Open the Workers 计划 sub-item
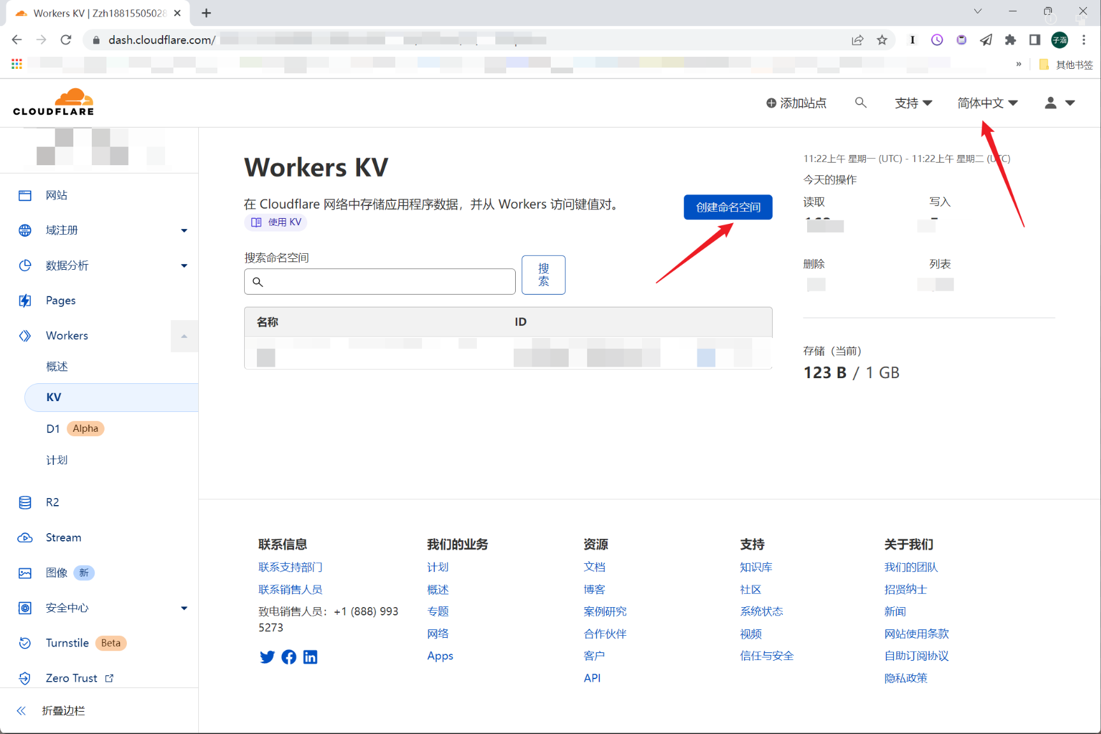 (57, 460)
